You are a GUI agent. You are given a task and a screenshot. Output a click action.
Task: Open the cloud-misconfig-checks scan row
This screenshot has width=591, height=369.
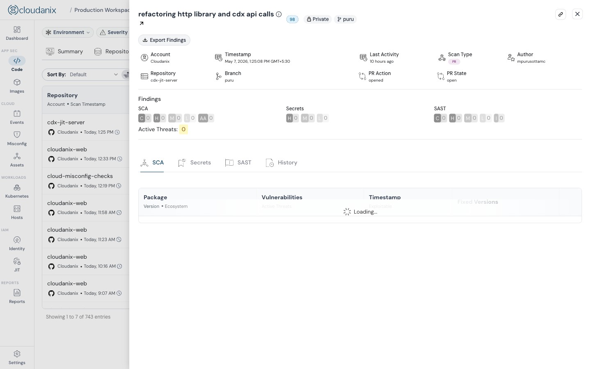pyautogui.click(x=86, y=181)
